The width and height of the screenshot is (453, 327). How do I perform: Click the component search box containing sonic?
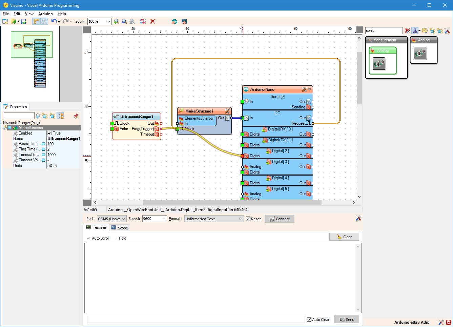tap(384, 30)
